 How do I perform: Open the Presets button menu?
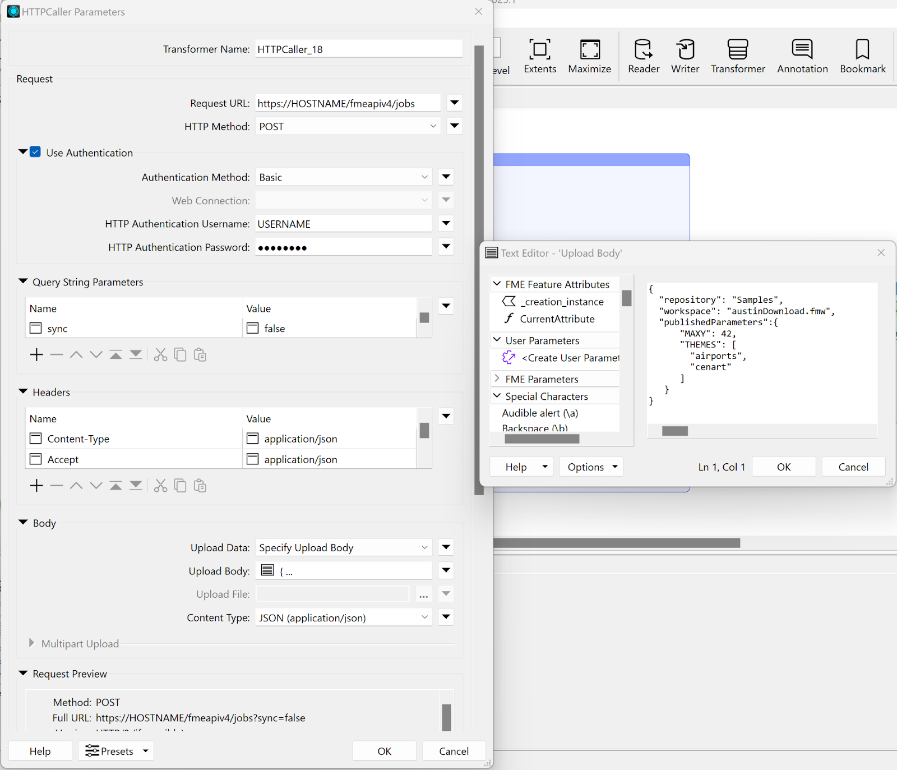click(116, 751)
